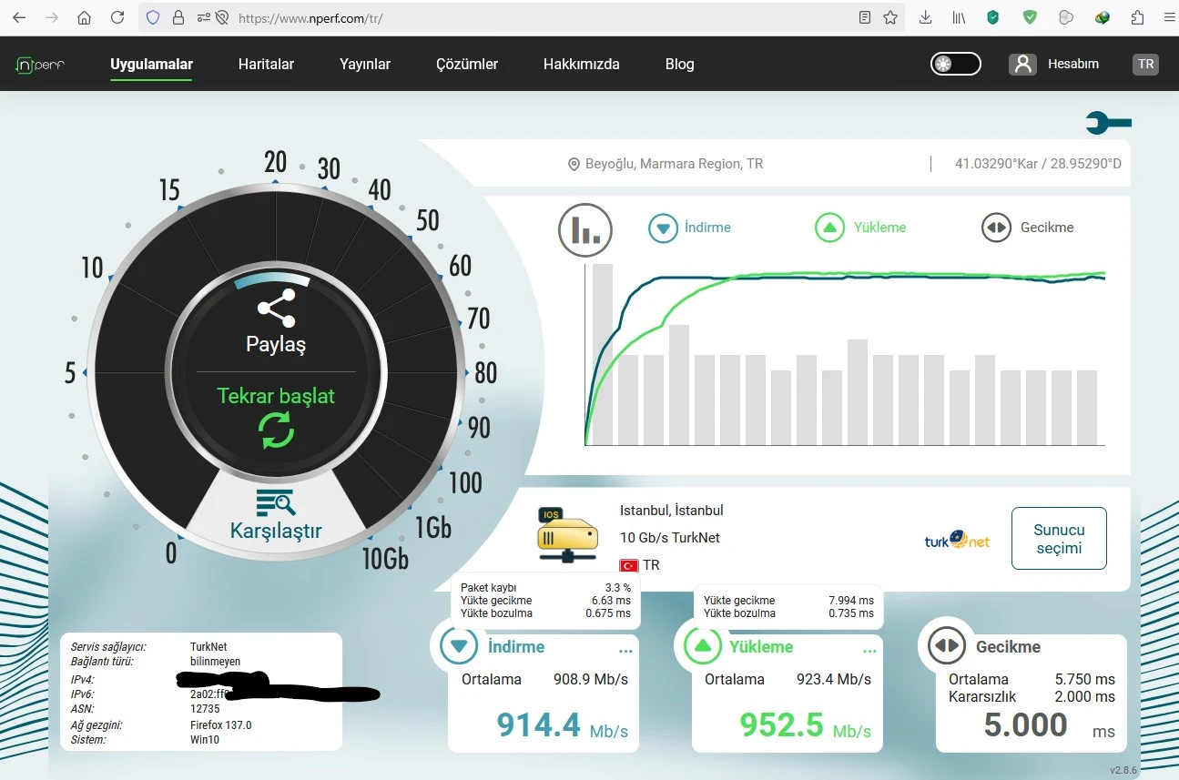The image size is (1179, 780).
Task: Click the 5.000 ms latency value
Action: click(1049, 725)
